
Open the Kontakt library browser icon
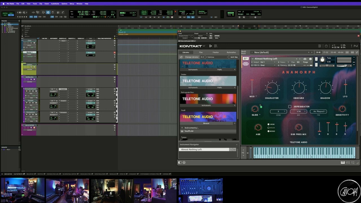[x=216, y=46]
